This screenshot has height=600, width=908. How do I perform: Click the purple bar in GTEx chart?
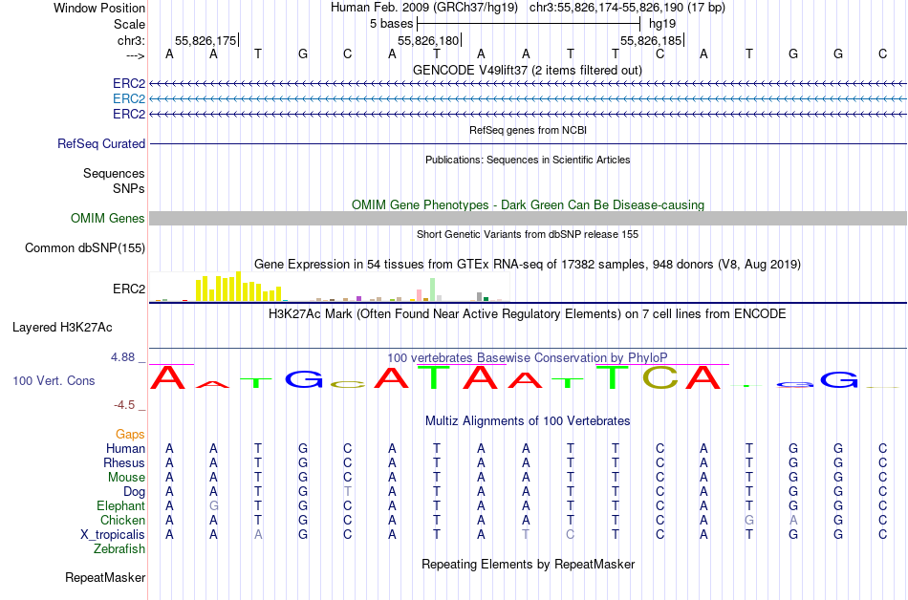pos(359,298)
